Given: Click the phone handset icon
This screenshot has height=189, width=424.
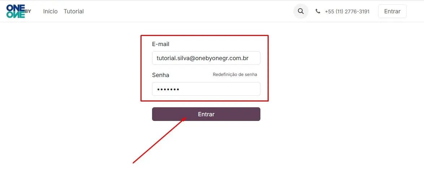Looking at the screenshot, I should pos(318,11).
